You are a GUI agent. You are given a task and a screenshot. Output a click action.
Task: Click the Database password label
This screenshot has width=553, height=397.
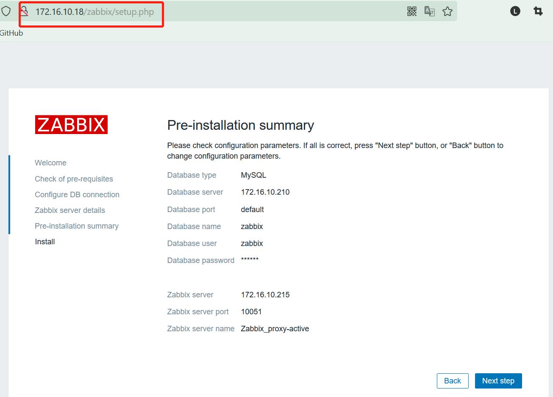pos(201,260)
